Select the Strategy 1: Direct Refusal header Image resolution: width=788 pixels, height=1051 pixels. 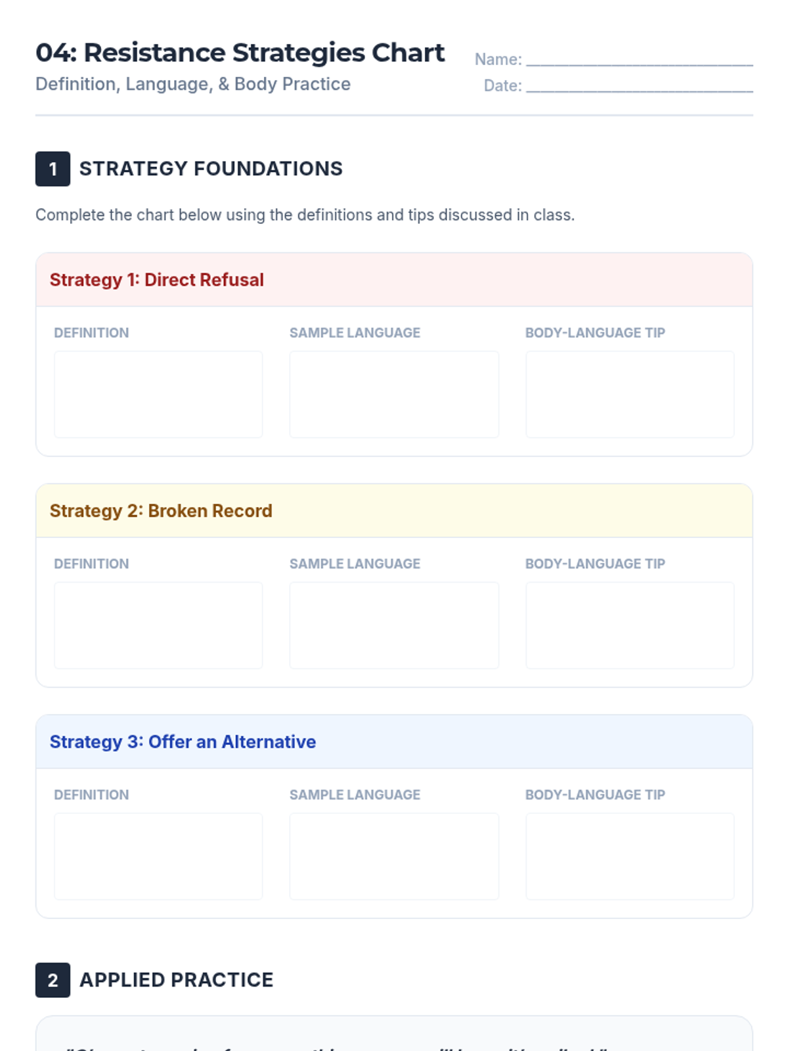(x=394, y=280)
